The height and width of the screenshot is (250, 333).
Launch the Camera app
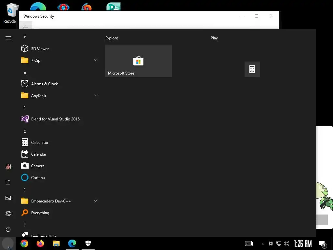coord(59,166)
